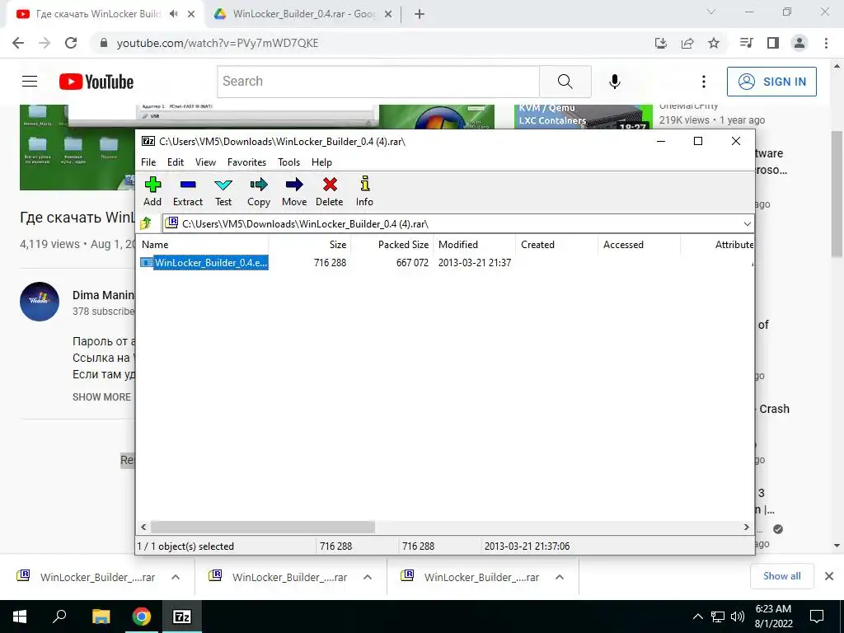Screen dimensions: 844x633
Task: Click the 7-Zip taskbar icon
Action: point(181,617)
